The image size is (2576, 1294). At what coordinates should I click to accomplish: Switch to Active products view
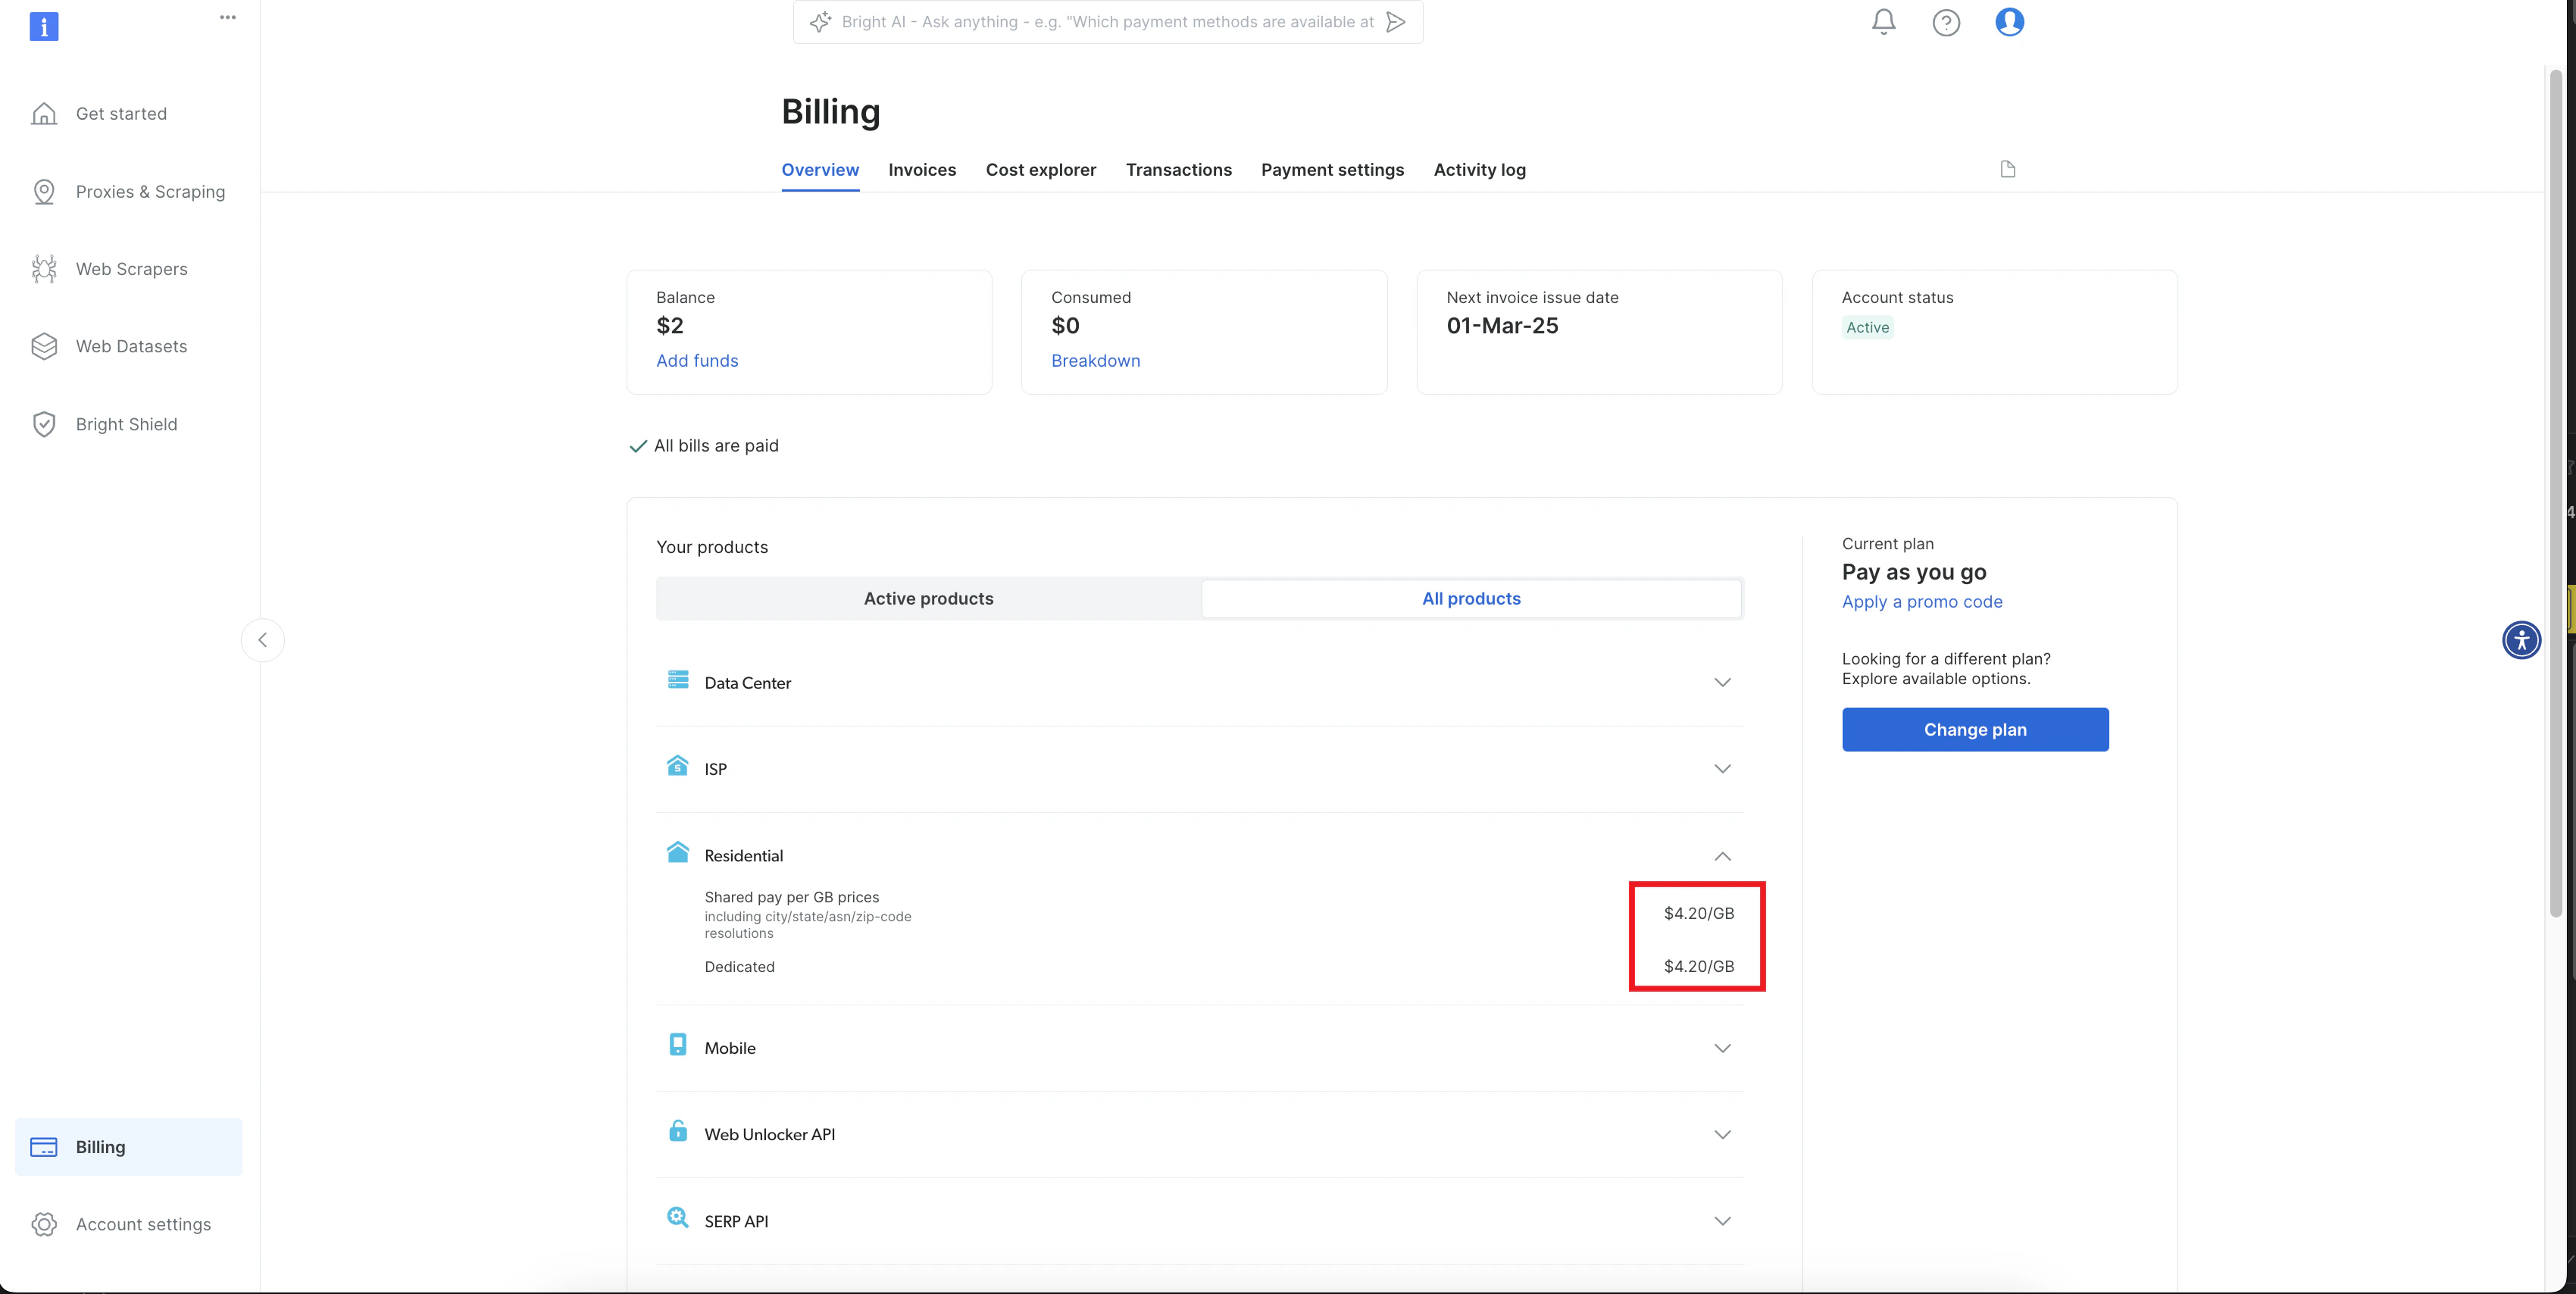[x=928, y=598]
